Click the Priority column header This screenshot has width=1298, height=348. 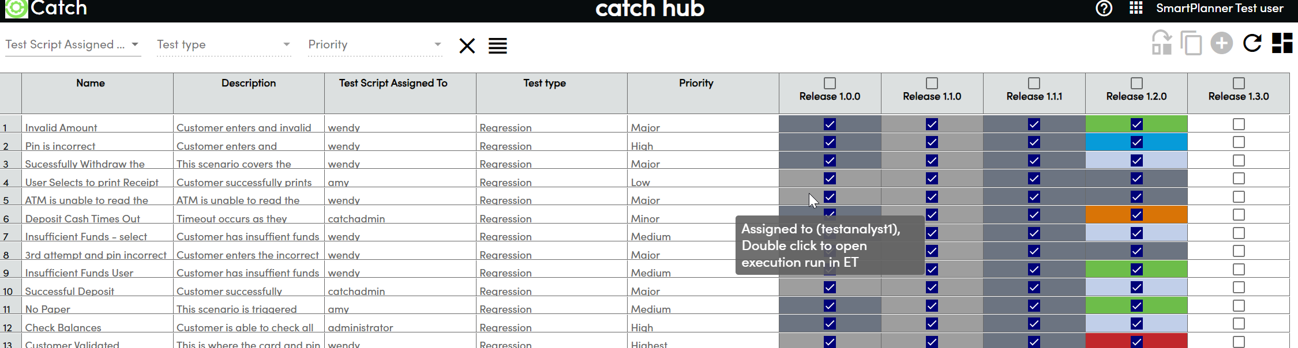pos(696,83)
